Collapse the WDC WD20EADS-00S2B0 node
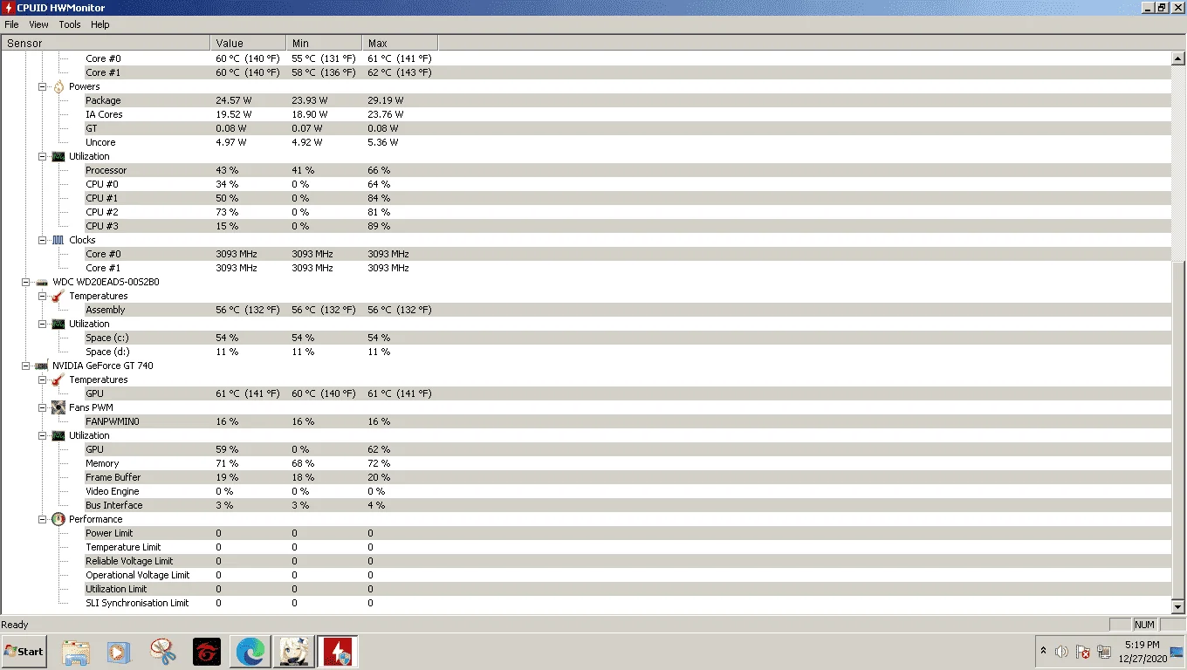 click(25, 282)
